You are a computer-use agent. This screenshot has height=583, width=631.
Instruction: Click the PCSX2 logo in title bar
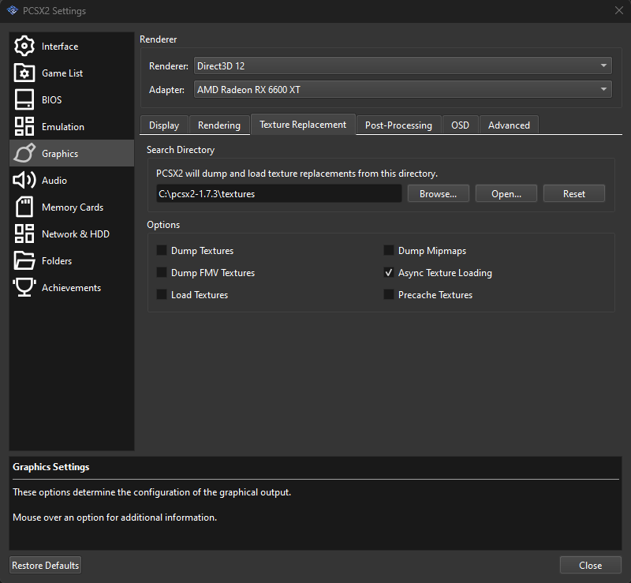pos(13,10)
